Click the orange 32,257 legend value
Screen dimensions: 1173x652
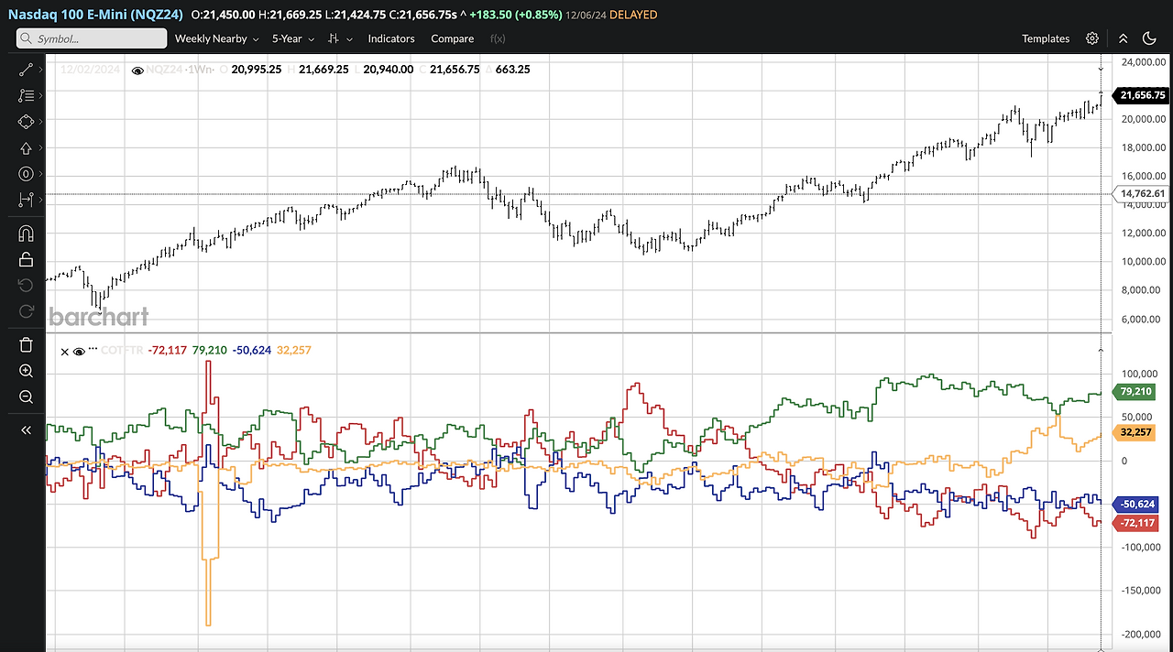pyautogui.click(x=293, y=351)
